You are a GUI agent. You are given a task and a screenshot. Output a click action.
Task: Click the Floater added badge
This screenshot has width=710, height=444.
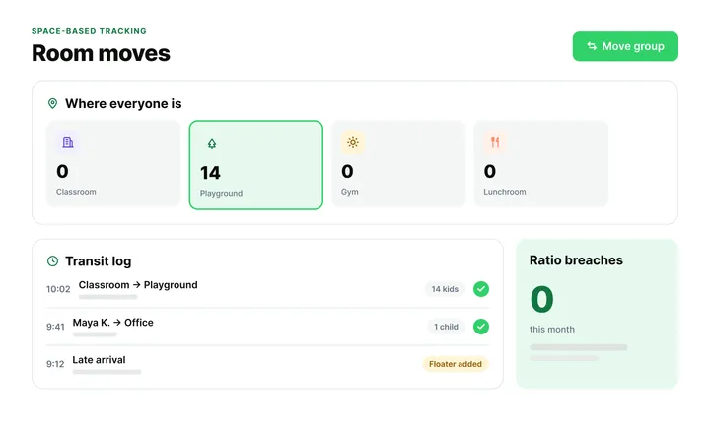pos(456,364)
